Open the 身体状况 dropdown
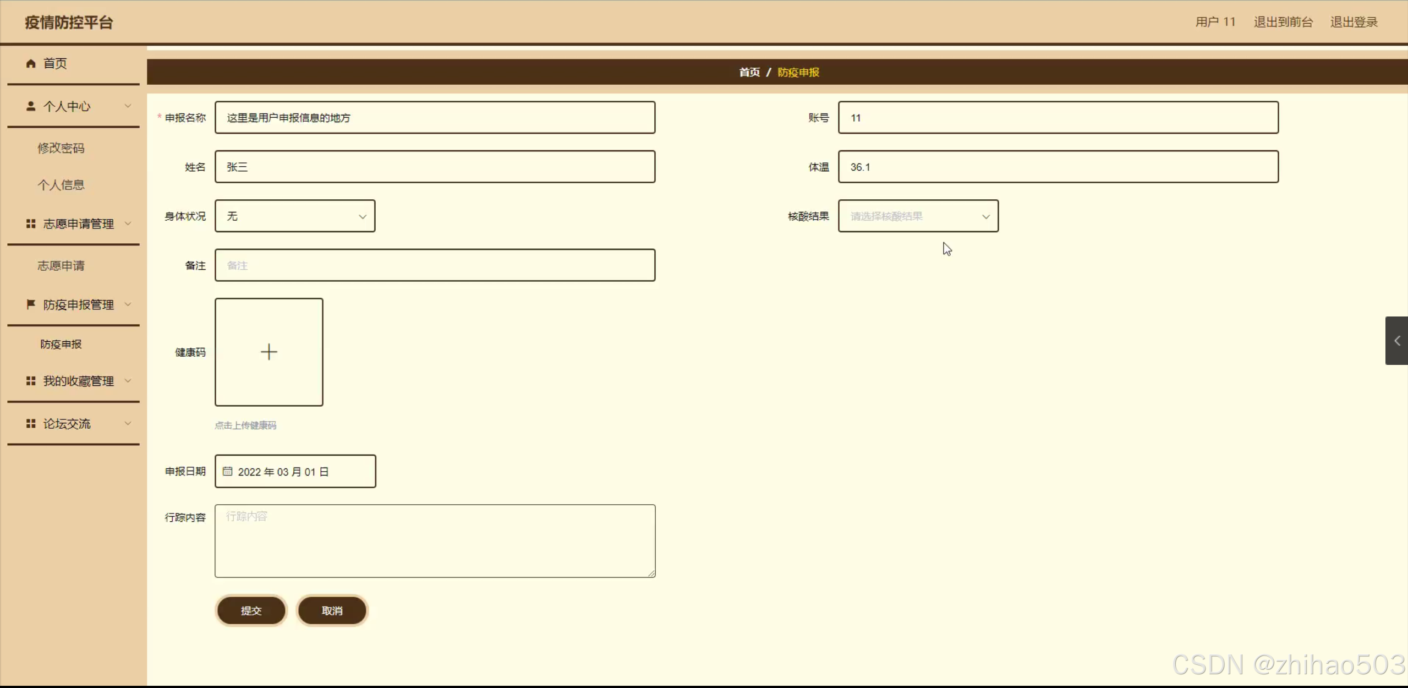This screenshot has width=1408, height=688. [295, 216]
